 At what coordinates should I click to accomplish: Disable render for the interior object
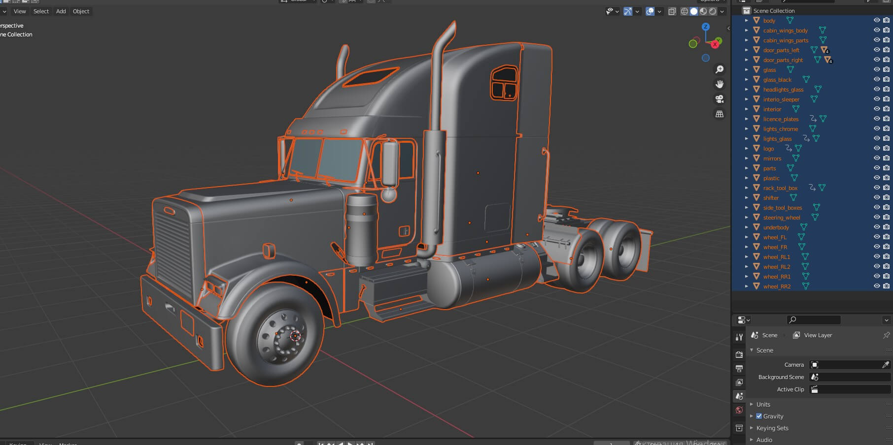886,109
